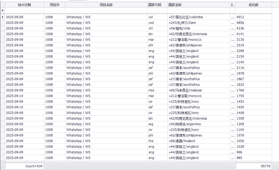Click country code 'chl' cell
Image resolution: width=279 pixels, height=170 pixels.
pos(157,28)
